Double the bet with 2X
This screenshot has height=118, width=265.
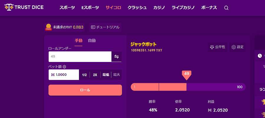[x=95, y=75]
